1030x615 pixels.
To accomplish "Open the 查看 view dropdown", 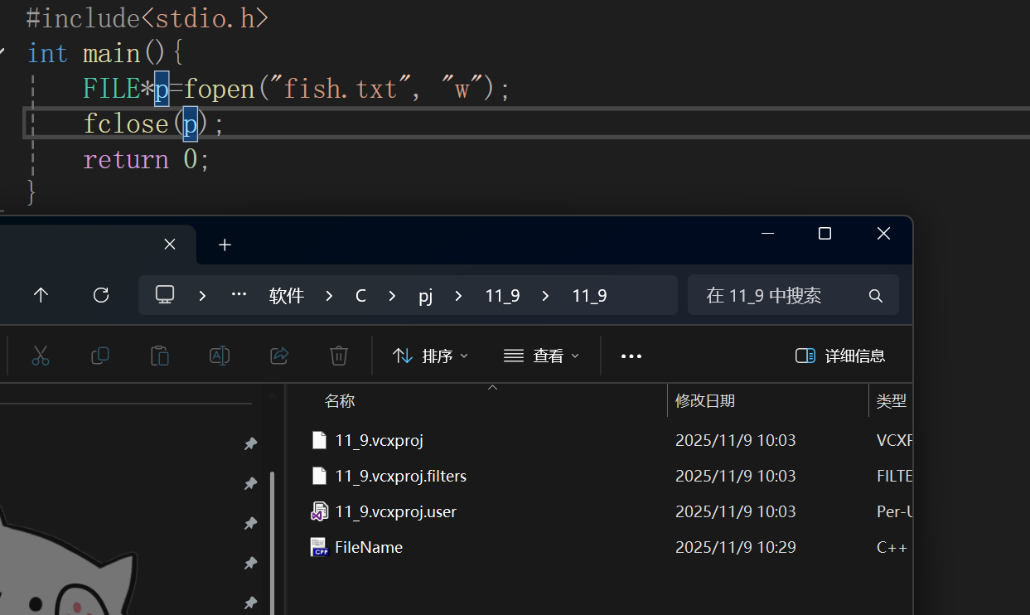I will [x=541, y=356].
